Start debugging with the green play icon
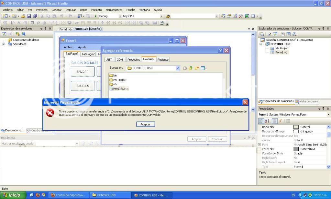Image resolution: width=331 pixels, height=199 pixels. pyautogui.click(x=95, y=16)
